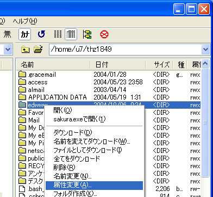Screen dimensions: 213x197
Task: Sort by the 名前 column header
Action: [x=53, y=64]
